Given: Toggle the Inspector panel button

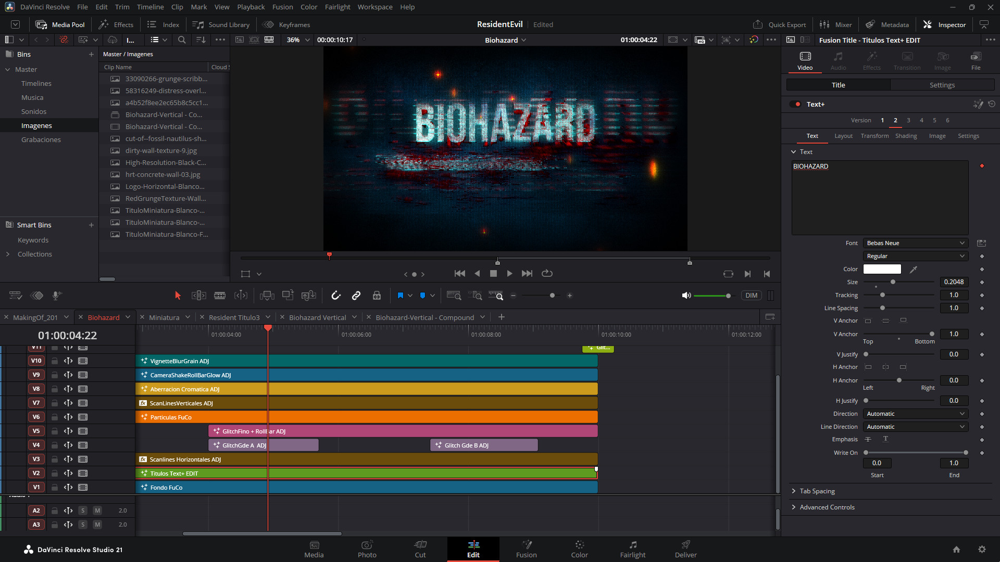Looking at the screenshot, I should [944, 24].
